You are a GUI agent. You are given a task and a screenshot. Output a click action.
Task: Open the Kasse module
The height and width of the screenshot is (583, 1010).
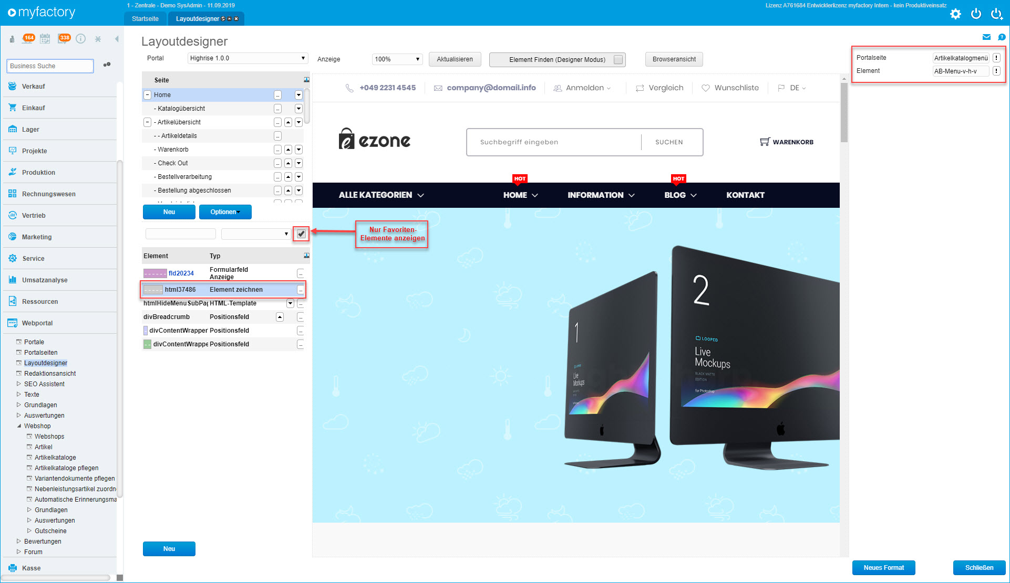click(x=60, y=568)
